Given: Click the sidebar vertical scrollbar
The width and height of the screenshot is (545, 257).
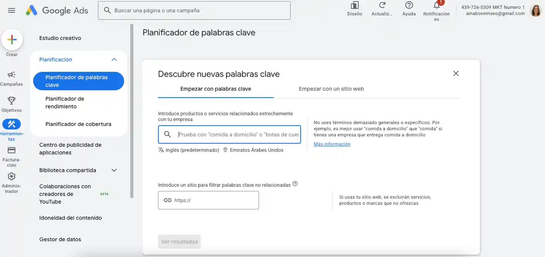Looking at the screenshot, I should click(x=132, y=111).
